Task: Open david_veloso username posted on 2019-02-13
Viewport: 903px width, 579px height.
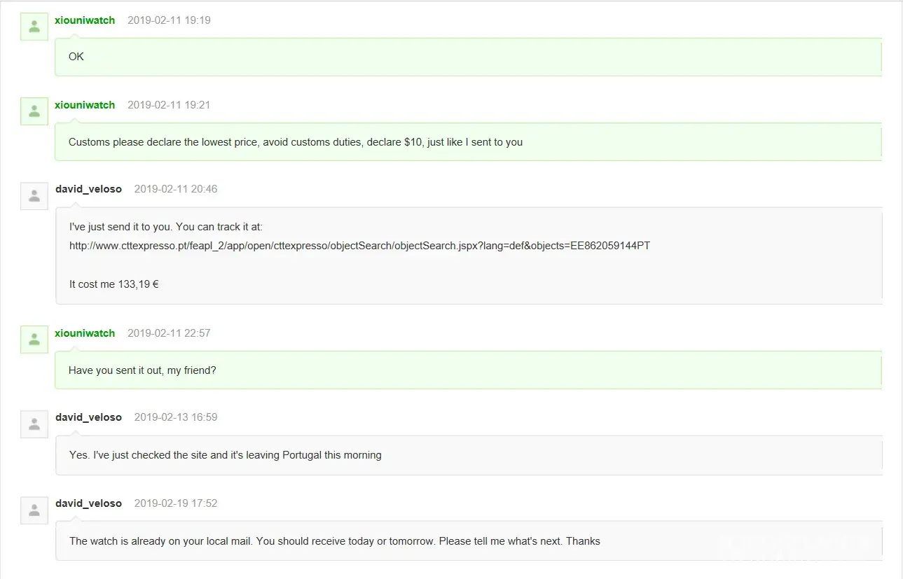Action: tap(88, 417)
